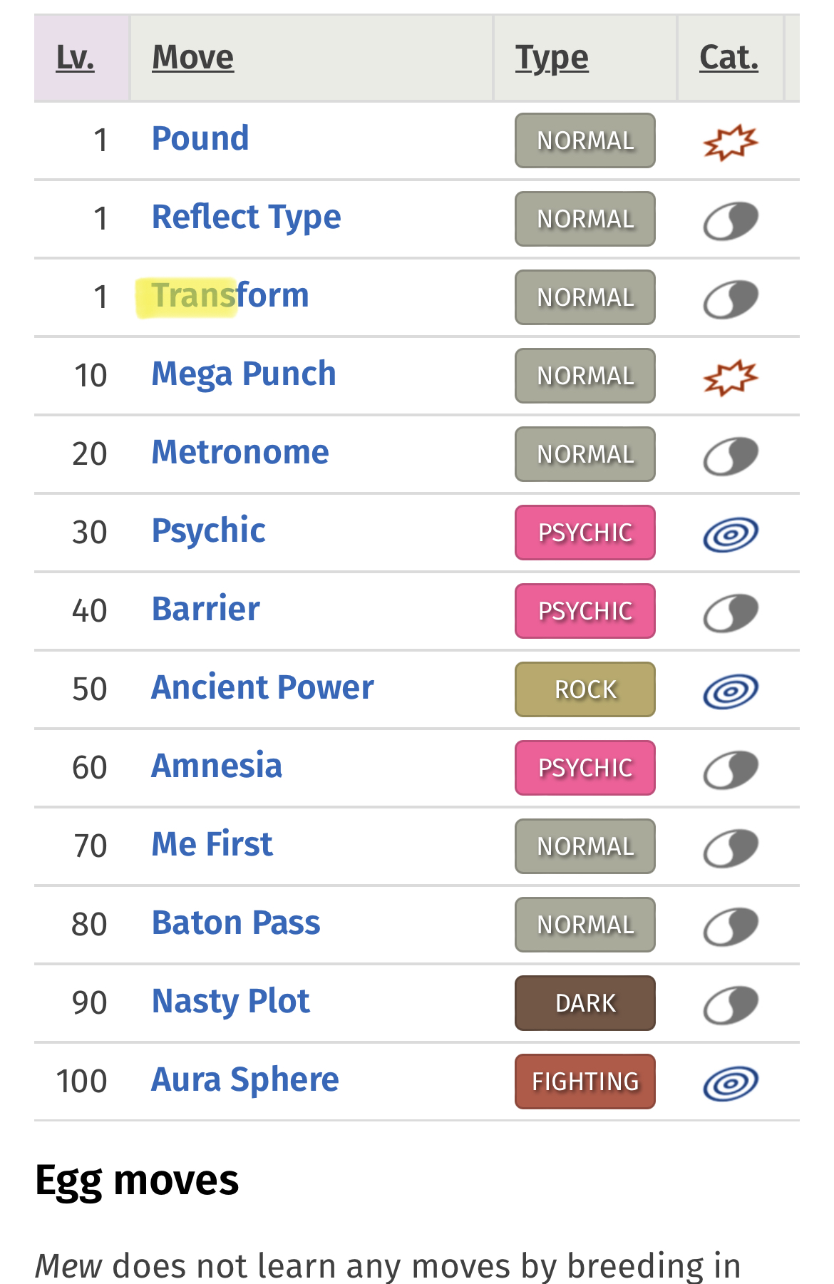Screen dimensions: 834x1284
Task: Click the status category icon for Reflect Type
Action: click(x=731, y=220)
